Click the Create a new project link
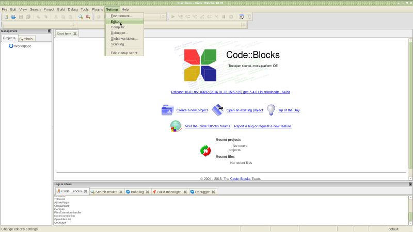This screenshot has width=413, height=232. 192,110
